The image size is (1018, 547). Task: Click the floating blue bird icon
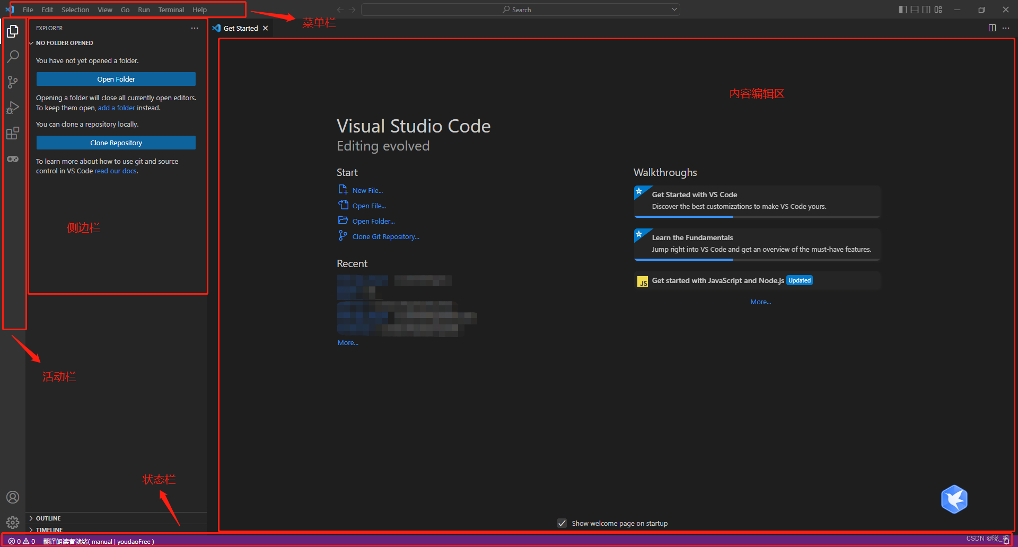coord(954,499)
